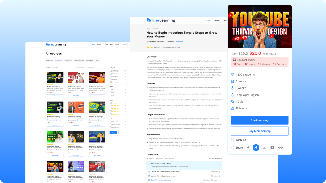The width and height of the screenshot is (326, 183).
Task: Open the YouTube Thumbnail Design course image
Action: coord(55,78)
